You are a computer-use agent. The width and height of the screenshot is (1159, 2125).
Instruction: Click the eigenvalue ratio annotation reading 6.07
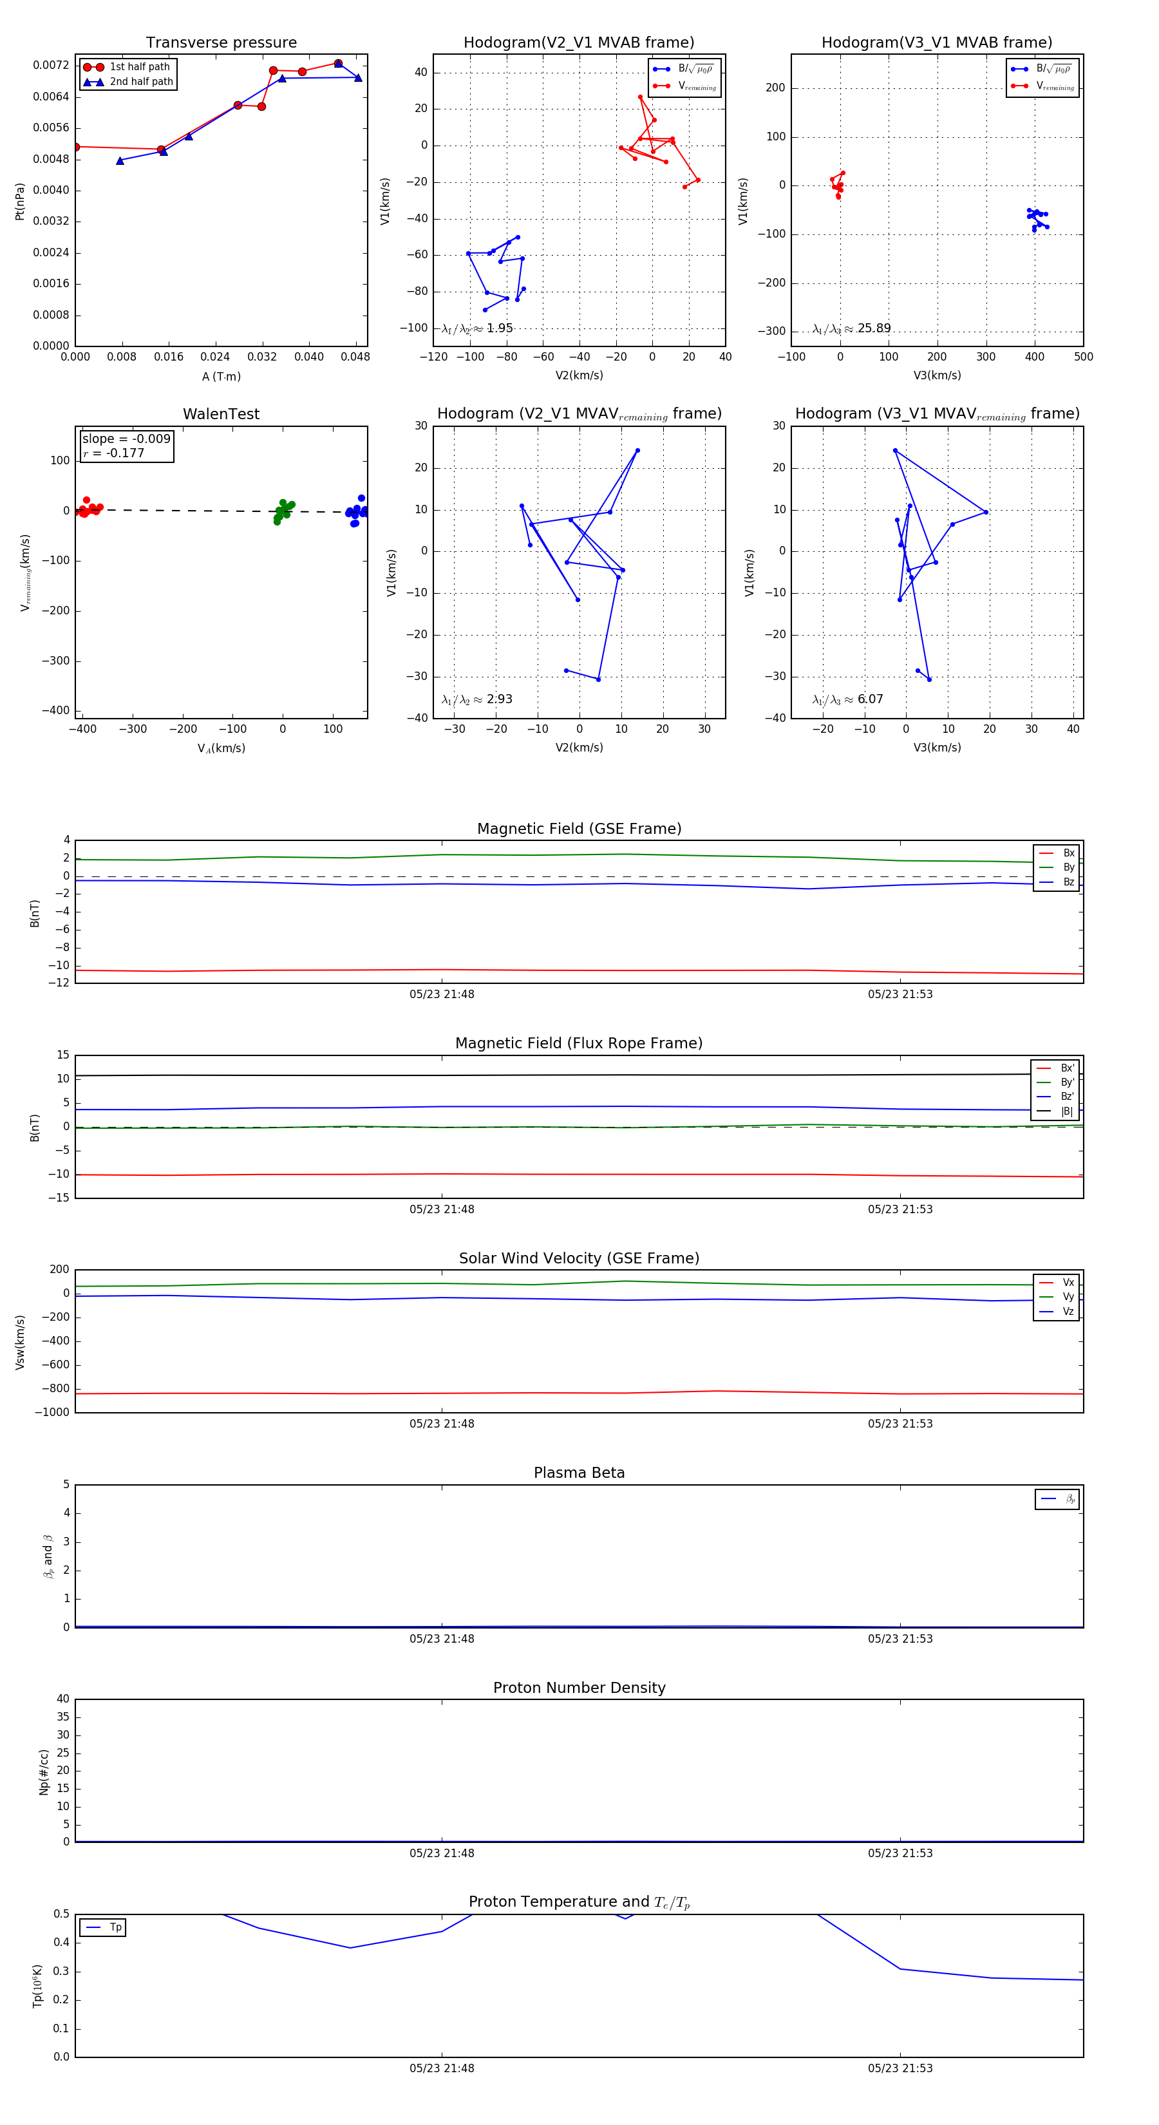coord(848,699)
